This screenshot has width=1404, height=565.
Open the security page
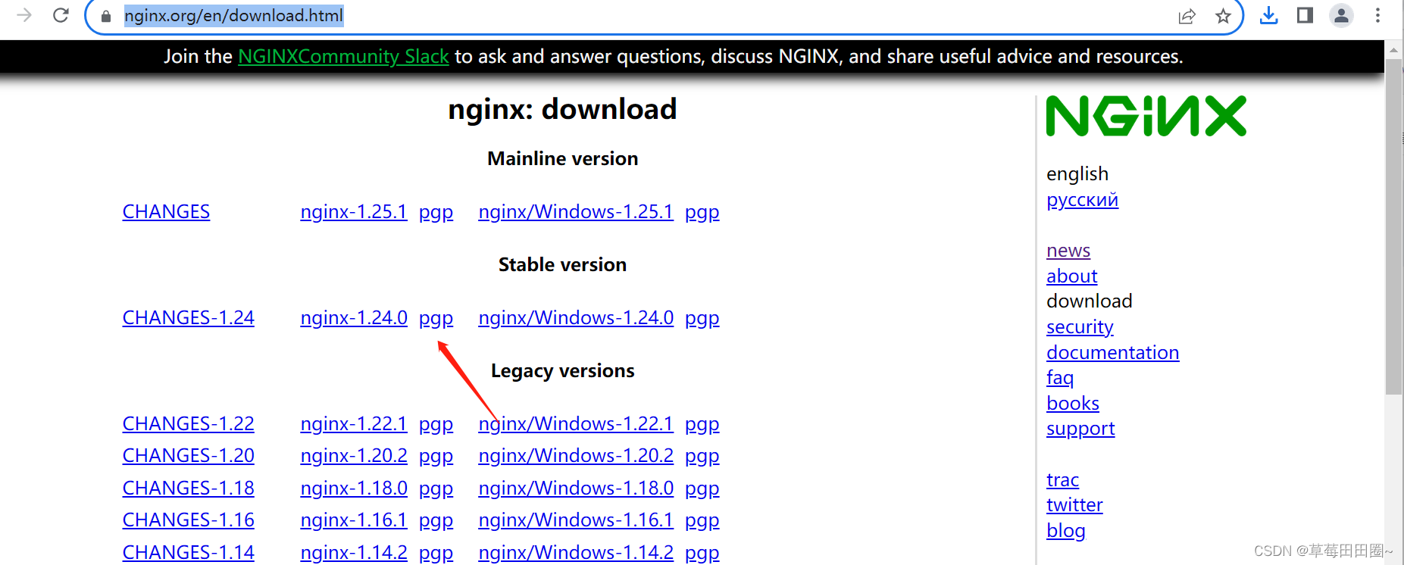tap(1080, 327)
